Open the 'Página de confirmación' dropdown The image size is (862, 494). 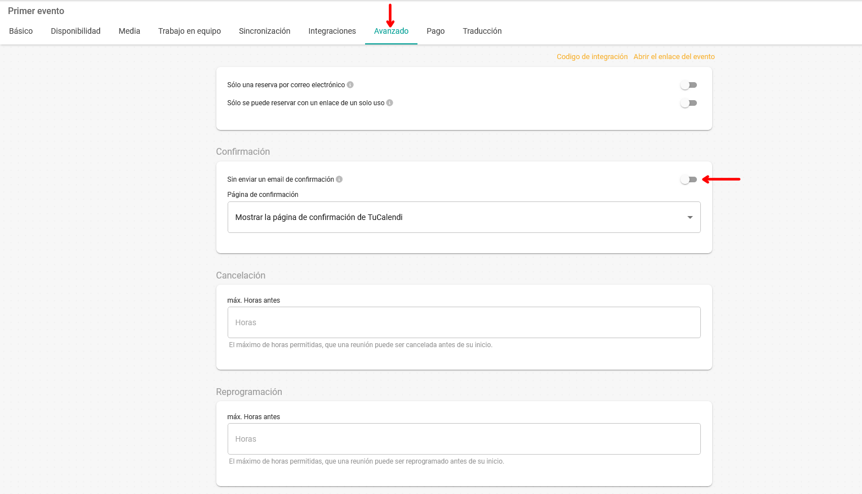(464, 217)
